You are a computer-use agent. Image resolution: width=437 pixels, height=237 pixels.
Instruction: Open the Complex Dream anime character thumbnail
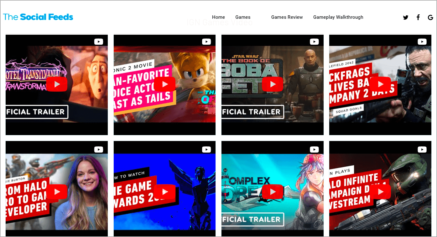[x=272, y=189]
